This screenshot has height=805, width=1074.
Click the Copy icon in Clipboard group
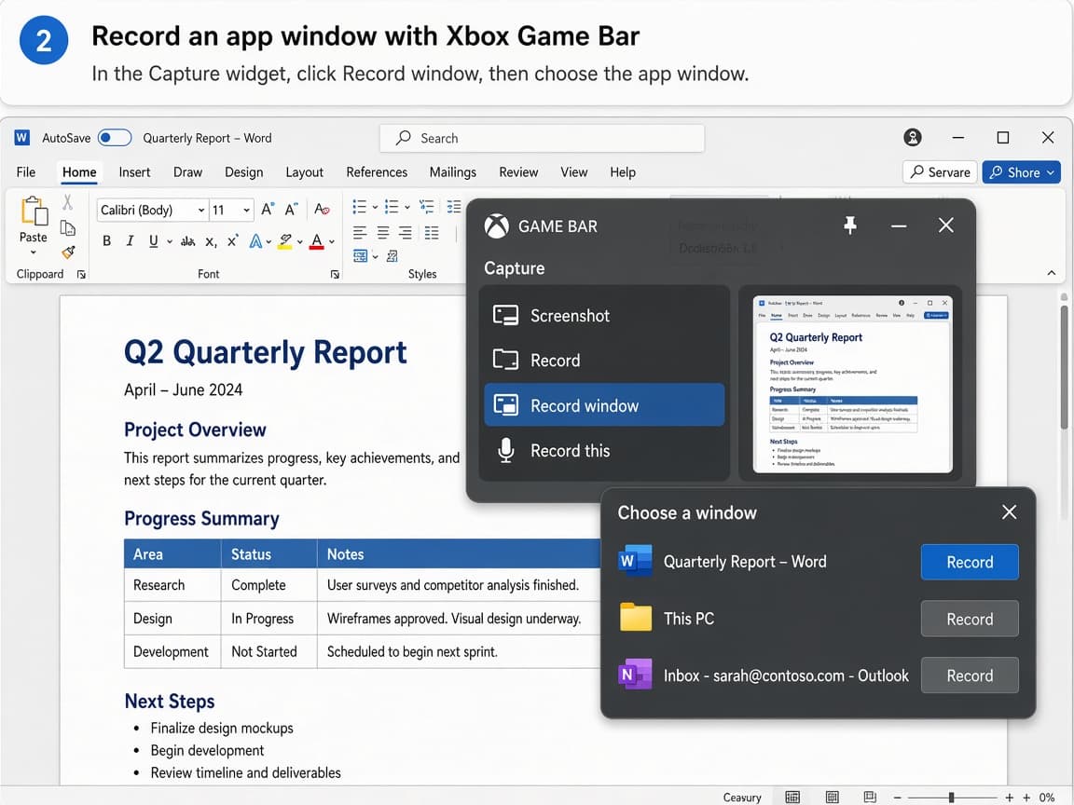click(x=67, y=228)
